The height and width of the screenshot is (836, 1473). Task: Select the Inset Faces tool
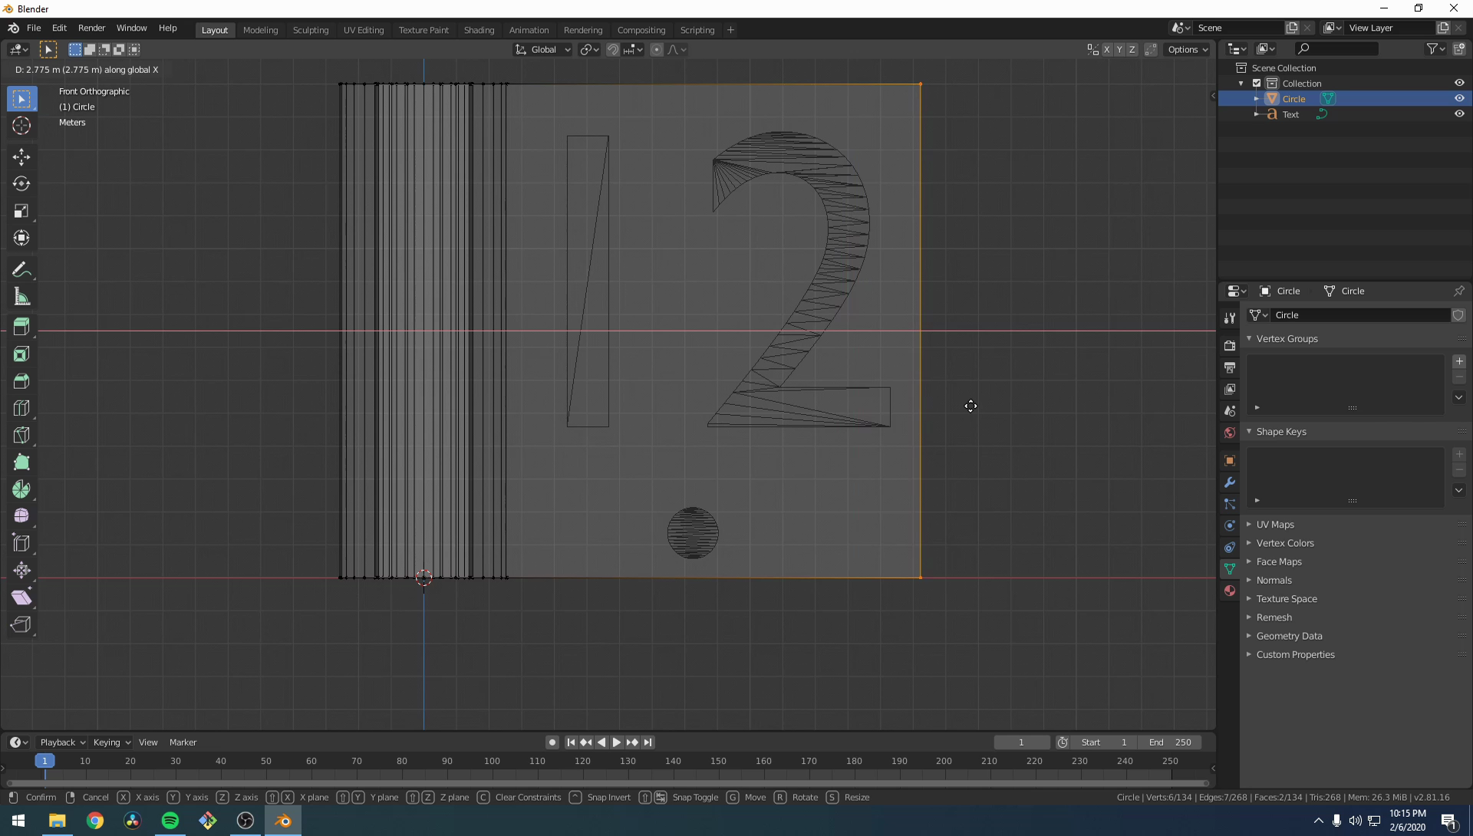[x=21, y=354]
